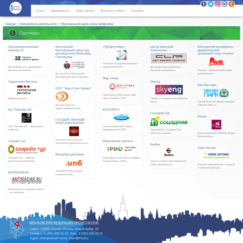Open the ANTIRADAR.RU title link
Viewport: 243px width, 243px height.
tap(18, 172)
